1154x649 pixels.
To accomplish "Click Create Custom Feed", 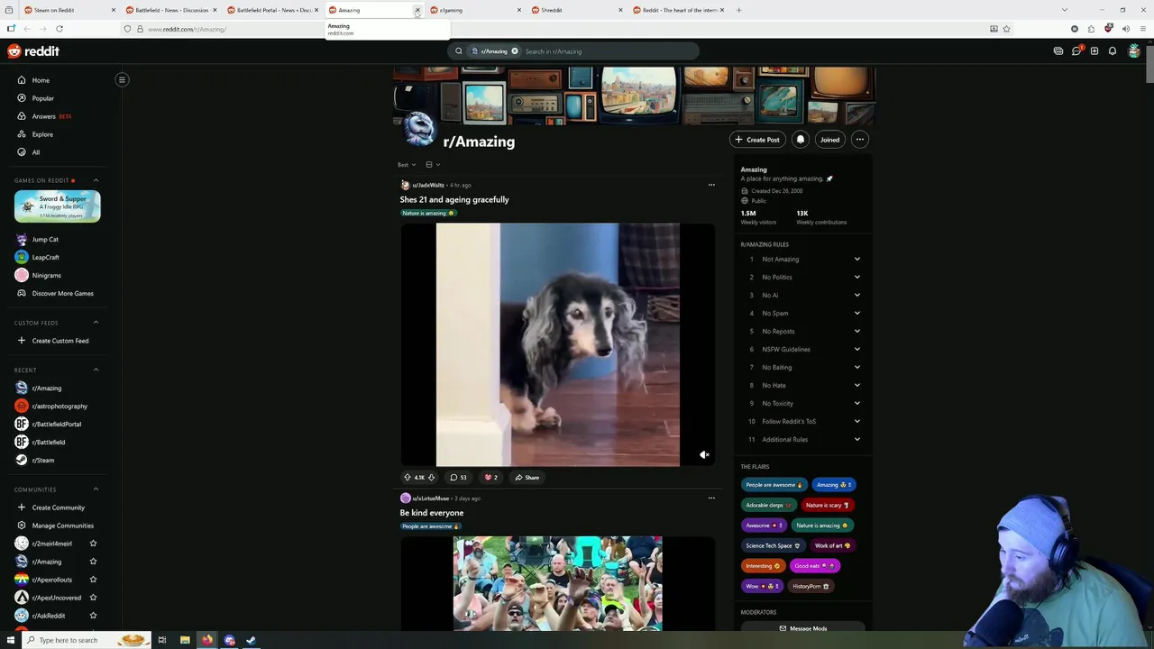I will pos(60,341).
